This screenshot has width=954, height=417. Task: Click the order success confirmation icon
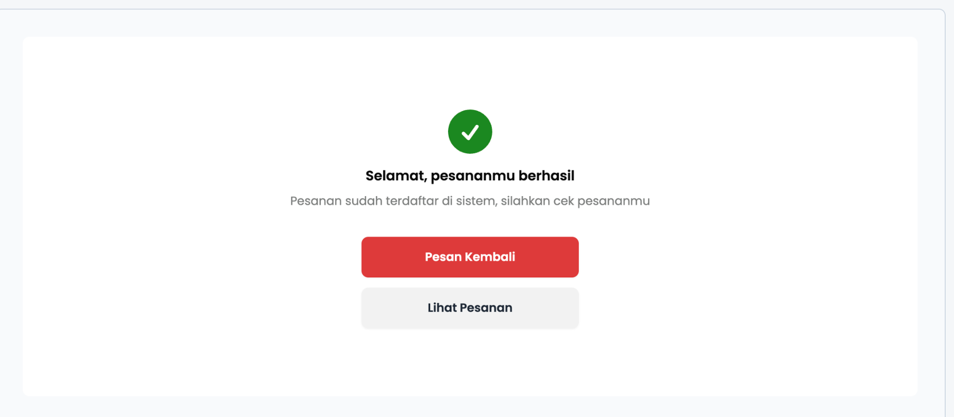click(470, 131)
